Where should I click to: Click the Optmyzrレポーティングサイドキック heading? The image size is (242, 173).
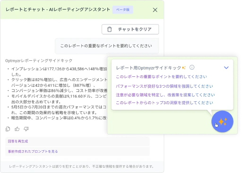39,60
